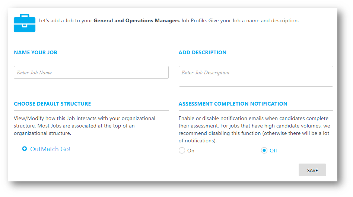Click General and Operations Managers bold text
The image size is (353, 197).
pyautogui.click(x=137, y=21)
